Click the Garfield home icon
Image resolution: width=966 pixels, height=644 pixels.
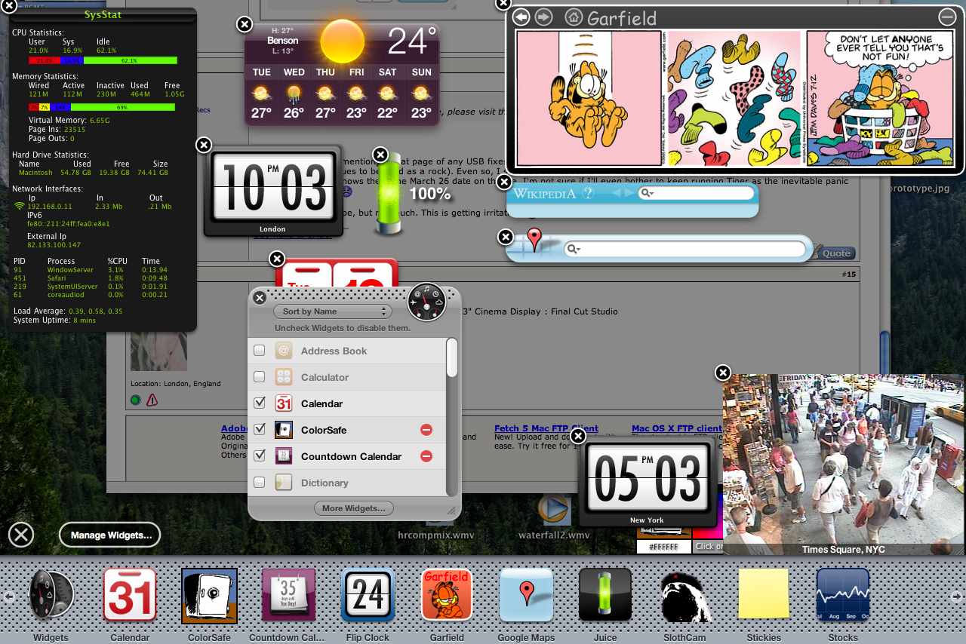[574, 17]
